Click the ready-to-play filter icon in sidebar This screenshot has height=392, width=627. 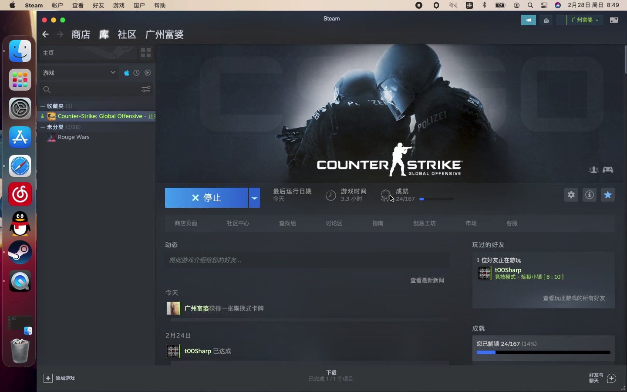(x=148, y=73)
